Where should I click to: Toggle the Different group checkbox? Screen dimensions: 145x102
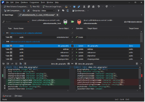pyautogui.click(x=72, y=42)
